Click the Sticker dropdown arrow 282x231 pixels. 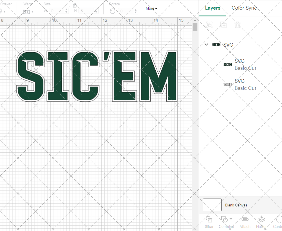tap(5, 12)
